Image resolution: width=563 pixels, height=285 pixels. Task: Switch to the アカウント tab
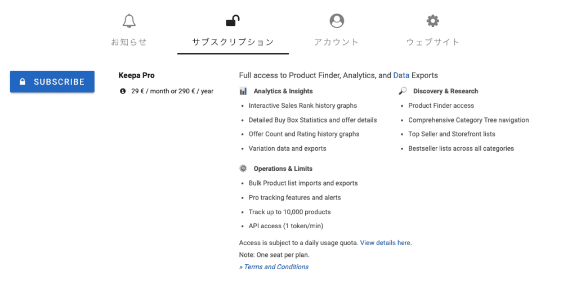[337, 42]
